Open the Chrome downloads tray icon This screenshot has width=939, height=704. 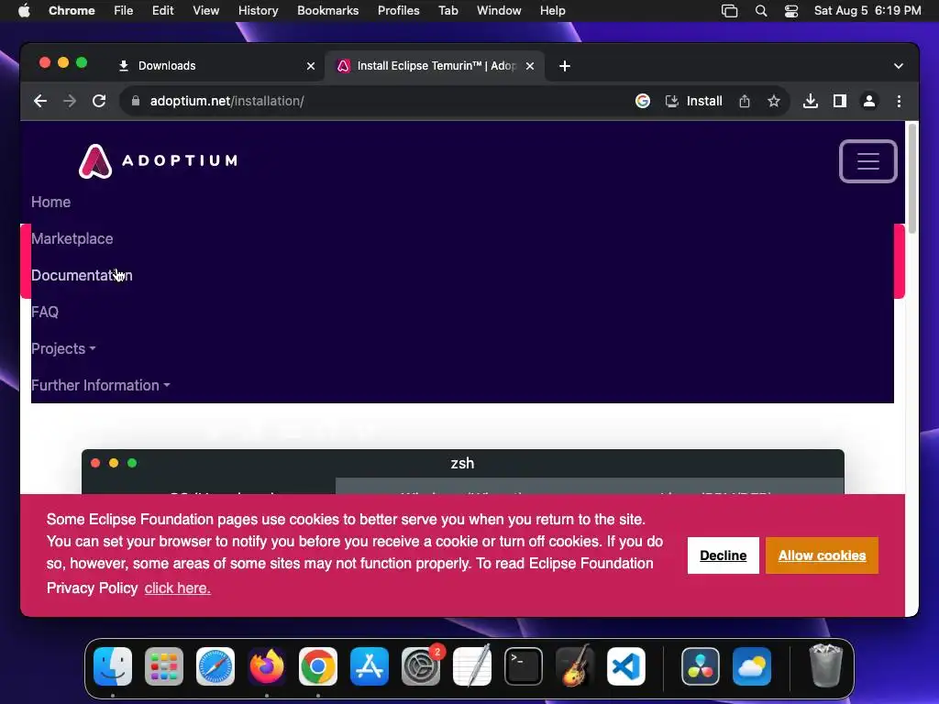811,101
